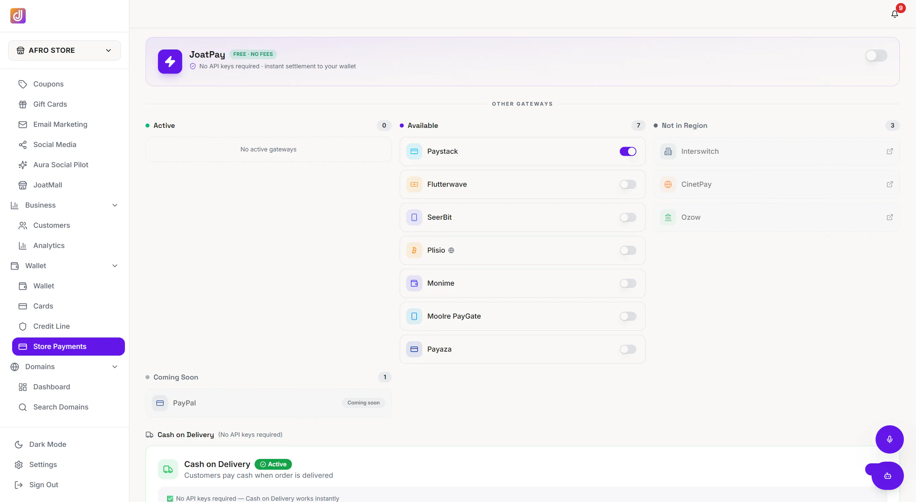Open the AFRO STORE selector dropdown
916x502 pixels.
point(64,50)
